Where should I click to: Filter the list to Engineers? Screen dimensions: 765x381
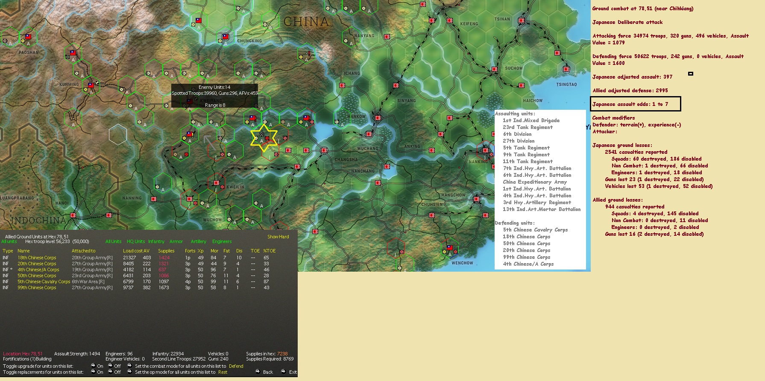[x=222, y=241]
